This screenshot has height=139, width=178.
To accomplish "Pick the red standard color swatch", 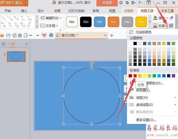I will [x=135, y=76].
